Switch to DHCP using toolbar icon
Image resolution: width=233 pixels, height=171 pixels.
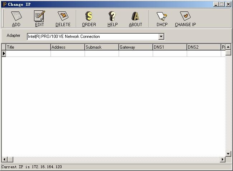(x=162, y=16)
